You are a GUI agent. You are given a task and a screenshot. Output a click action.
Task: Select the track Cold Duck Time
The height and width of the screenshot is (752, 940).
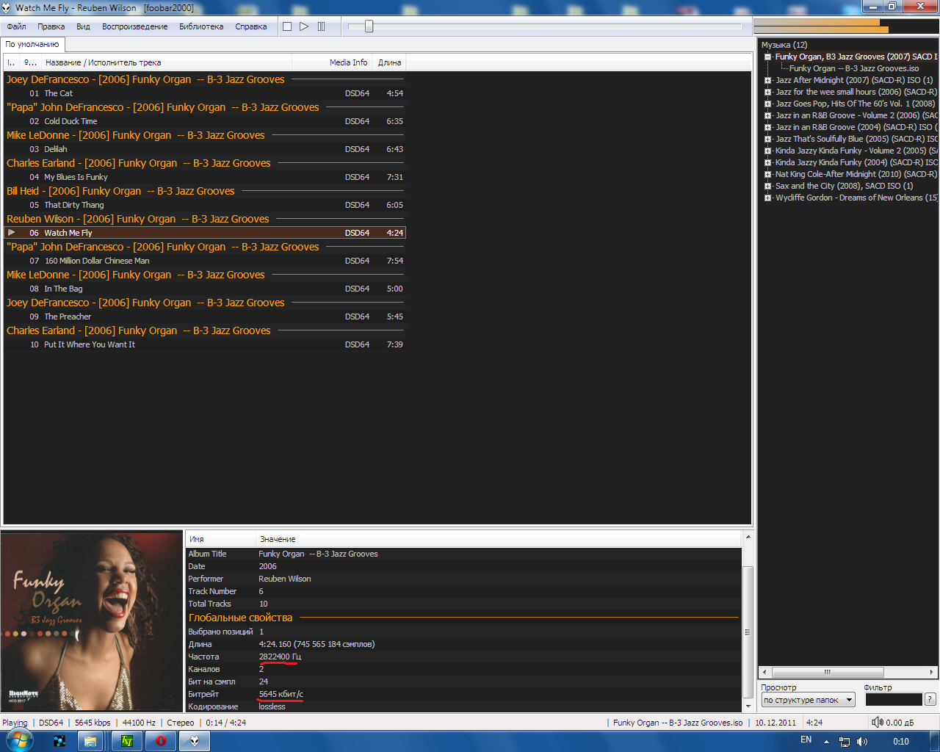tap(70, 121)
